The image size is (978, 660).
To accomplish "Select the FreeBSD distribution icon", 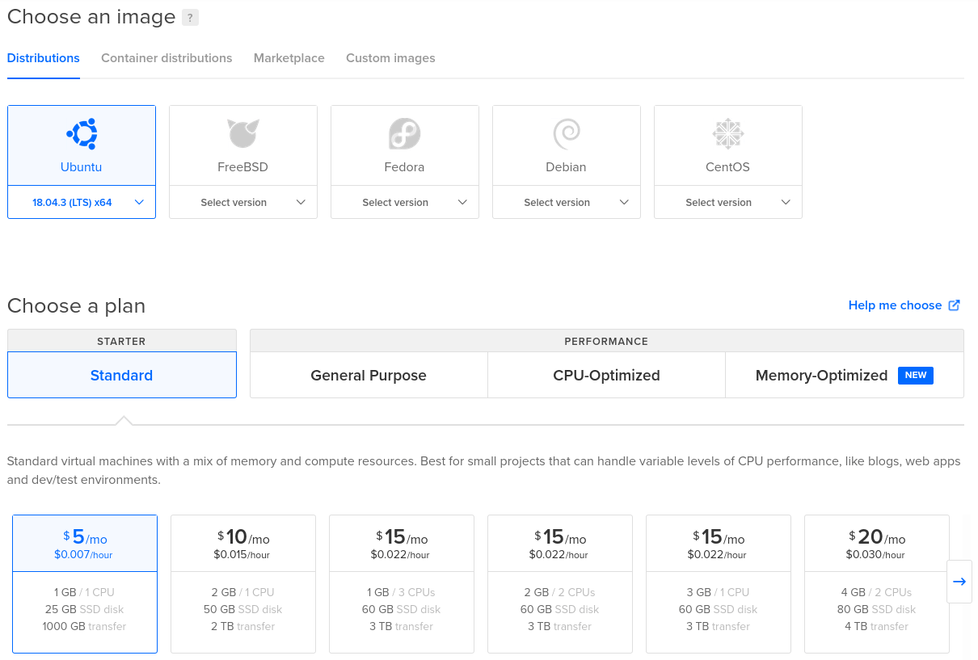I will pyautogui.click(x=242, y=133).
